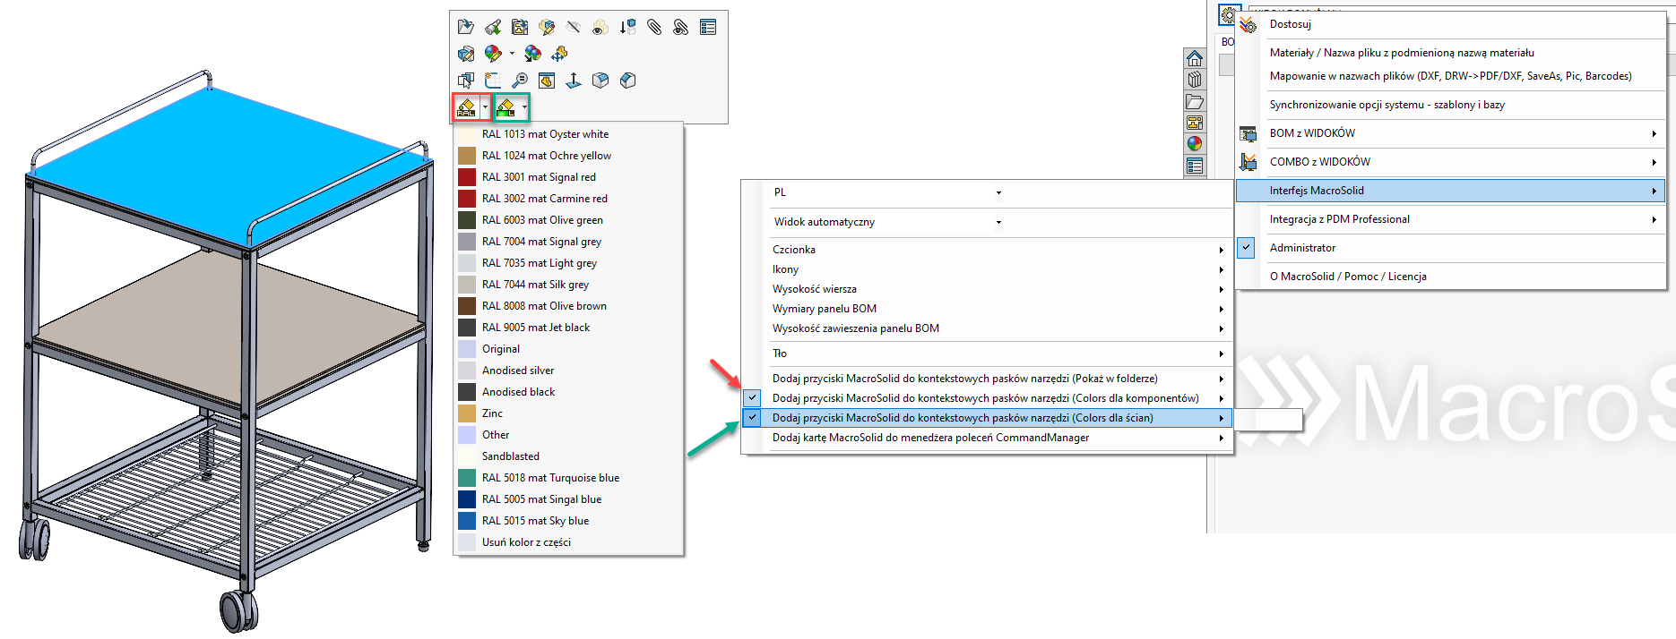
Task: Click Dostosuj in the settings menu
Action: point(1290,24)
